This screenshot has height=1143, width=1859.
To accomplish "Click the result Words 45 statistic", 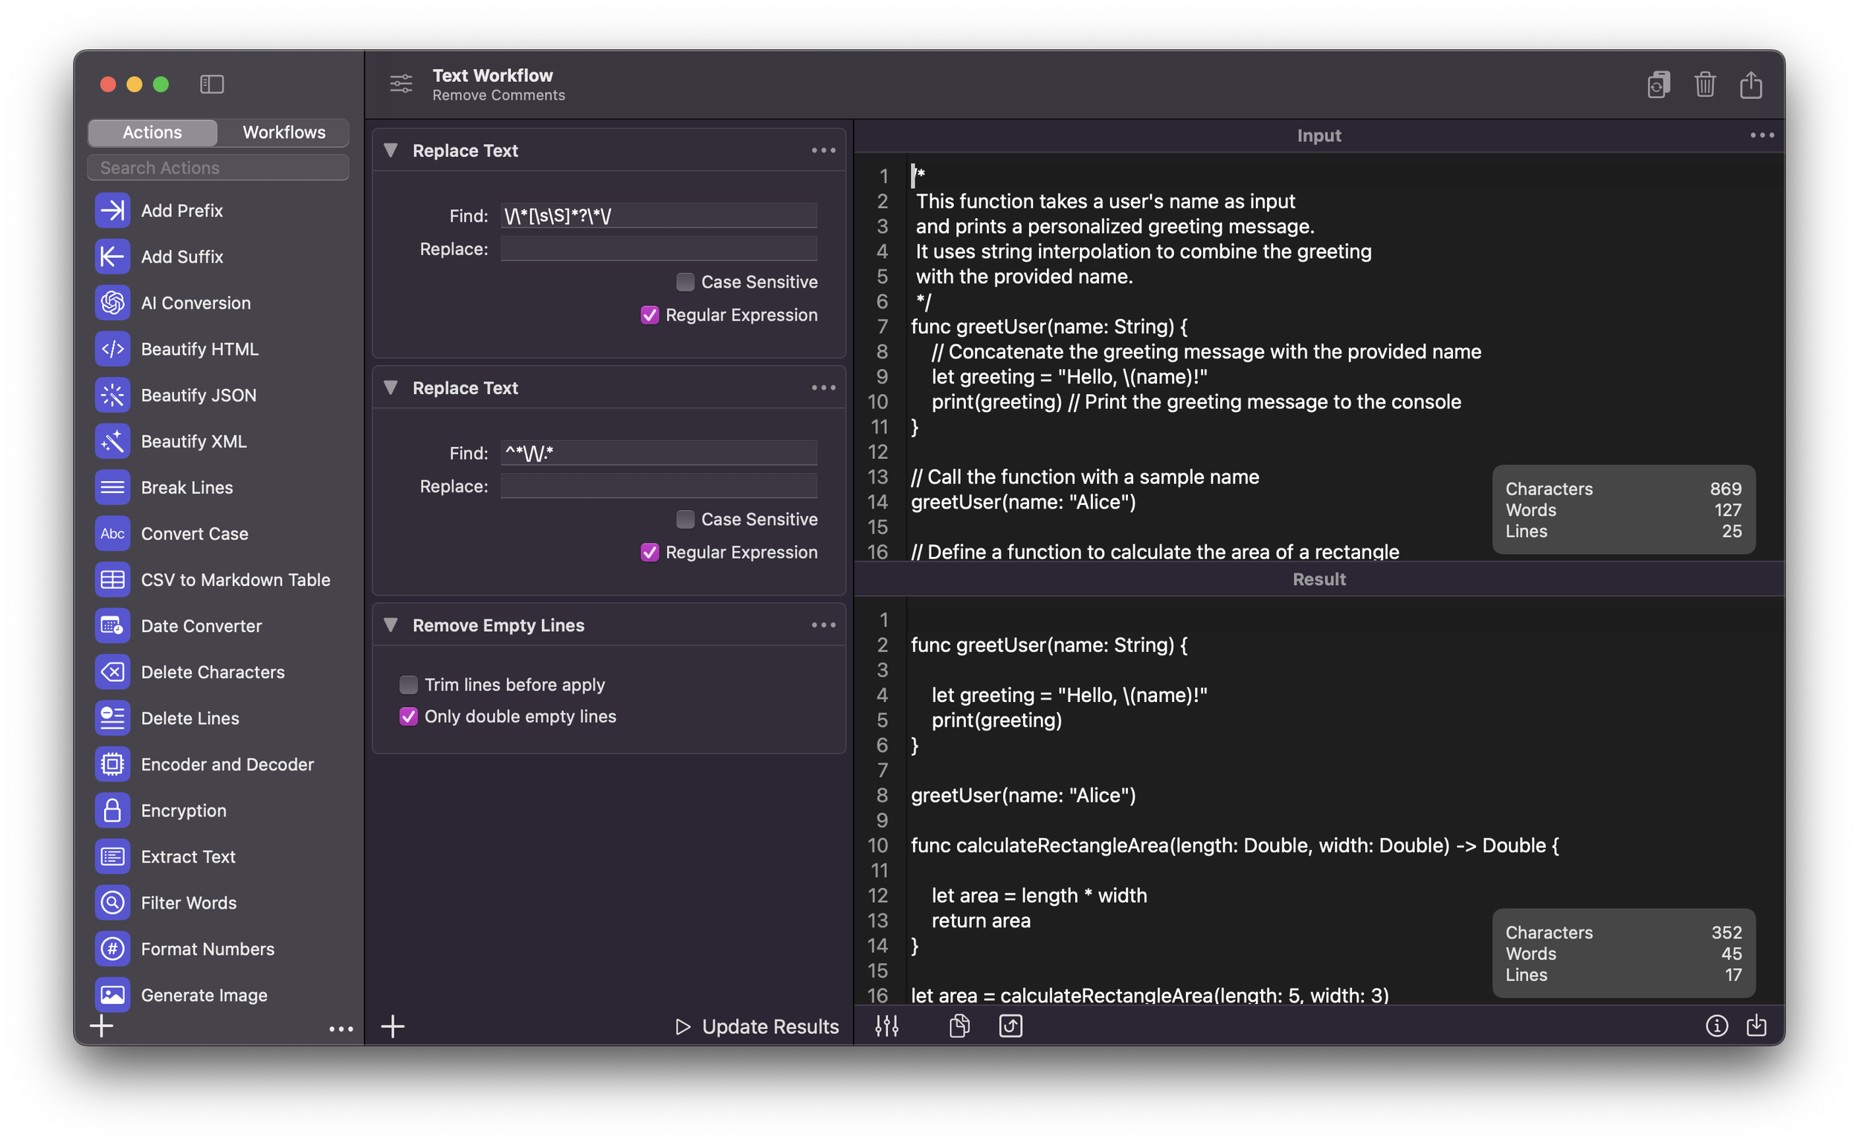I will pos(1623,953).
